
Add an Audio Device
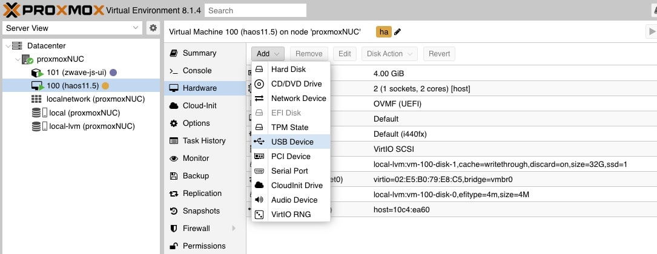[291, 200]
